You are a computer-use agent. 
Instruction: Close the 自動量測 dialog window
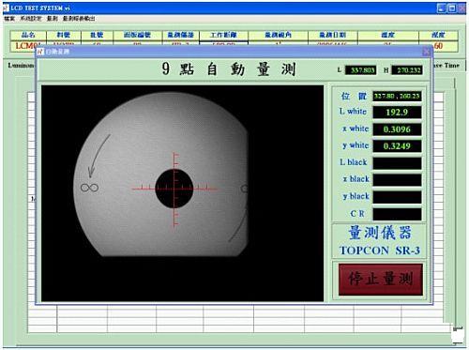point(426,52)
